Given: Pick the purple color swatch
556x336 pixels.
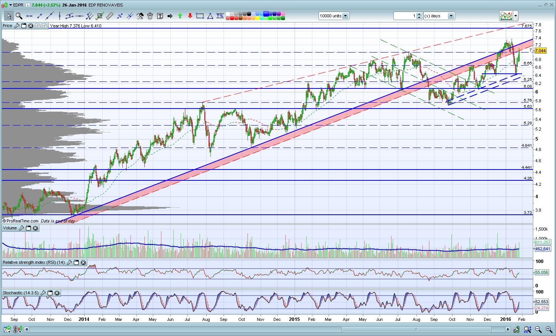Looking at the screenshot, I should pos(279,14).
